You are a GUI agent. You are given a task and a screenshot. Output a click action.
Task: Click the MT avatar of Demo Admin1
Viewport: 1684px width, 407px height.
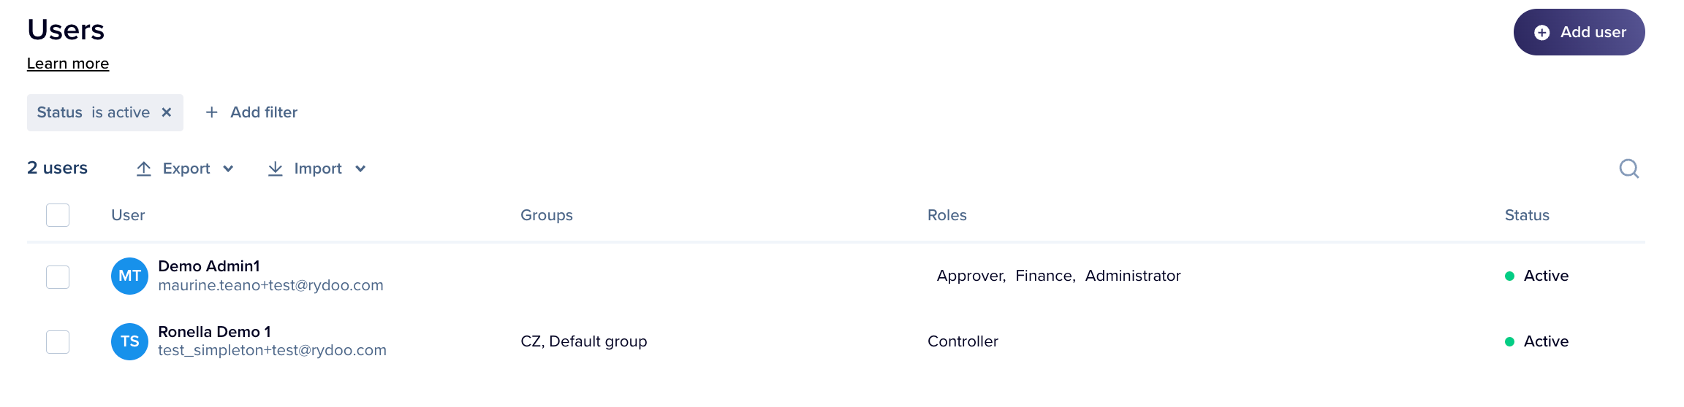point(130,276)
